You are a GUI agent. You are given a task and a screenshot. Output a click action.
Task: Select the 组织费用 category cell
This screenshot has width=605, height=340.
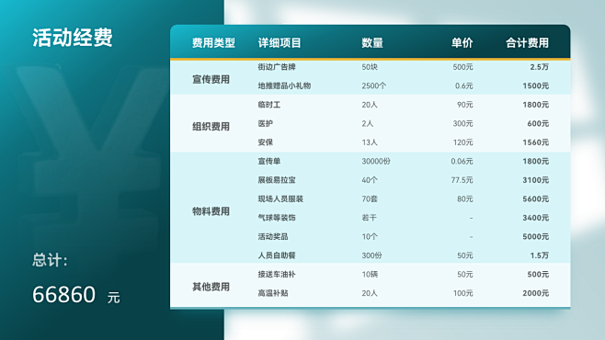(x=211, y=127)
